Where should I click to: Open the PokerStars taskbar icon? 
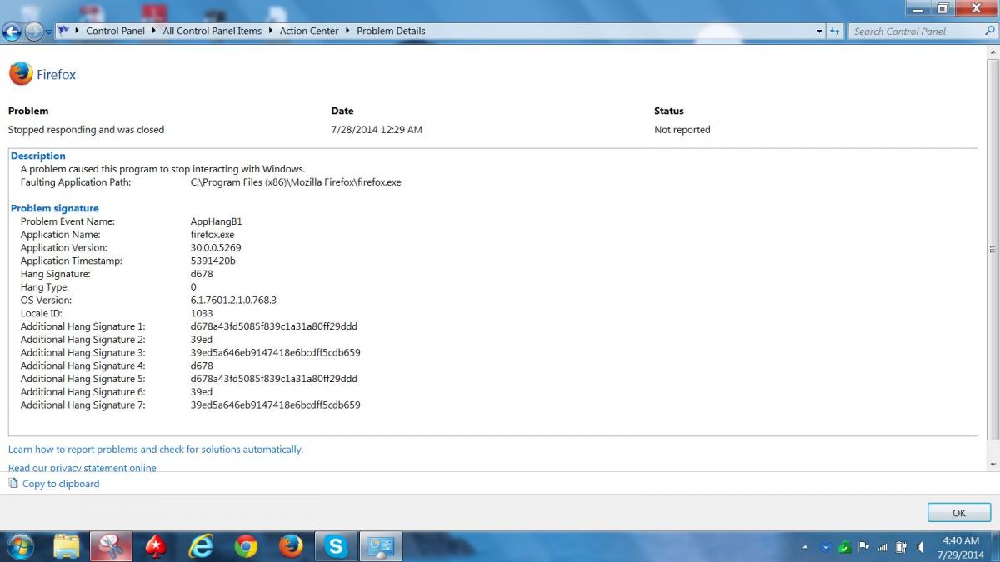click(x=156, y=546)
